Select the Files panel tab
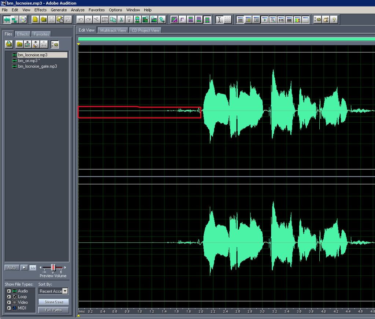 (8, 34)
